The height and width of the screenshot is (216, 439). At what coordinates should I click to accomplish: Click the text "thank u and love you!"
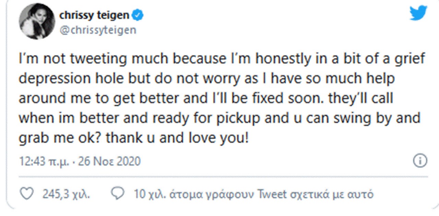click(x=176, y=138)
